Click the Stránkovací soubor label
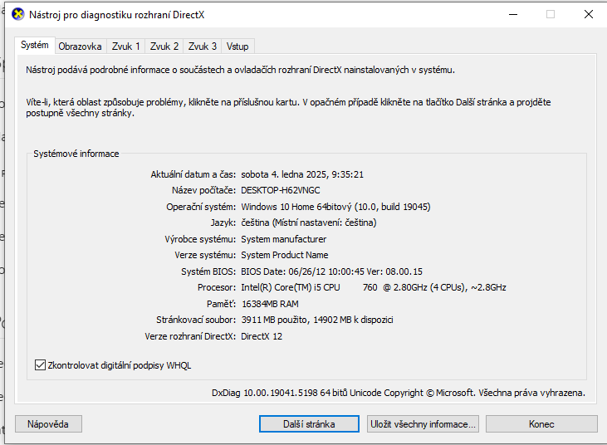Image resolution: width=607 pixels, height=445 pixels. pos(196,320)
